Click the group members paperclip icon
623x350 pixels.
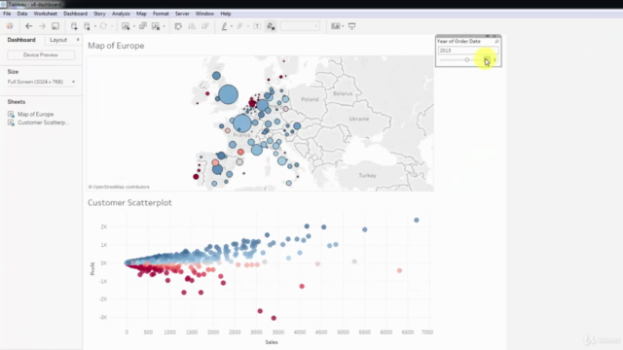pos(239,26)
